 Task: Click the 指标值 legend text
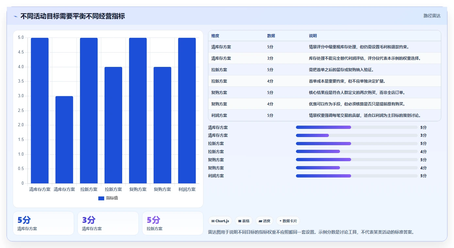pos(112,198)
